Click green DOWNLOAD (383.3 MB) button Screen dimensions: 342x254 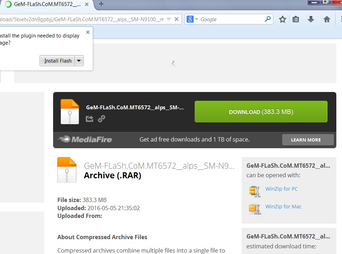(x=261, y=112)
